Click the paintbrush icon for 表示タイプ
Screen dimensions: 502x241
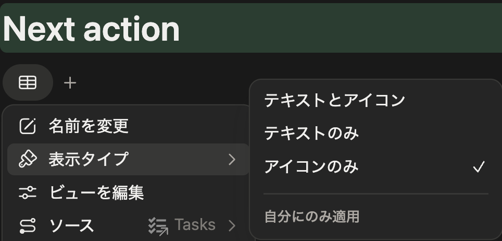28,159
